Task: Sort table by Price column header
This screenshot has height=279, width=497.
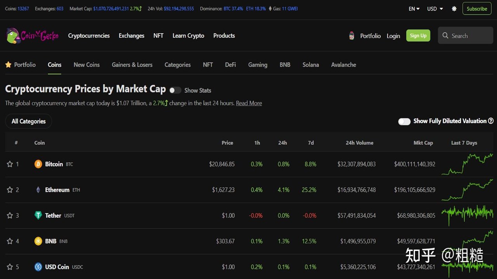Action: pos(228,143)
